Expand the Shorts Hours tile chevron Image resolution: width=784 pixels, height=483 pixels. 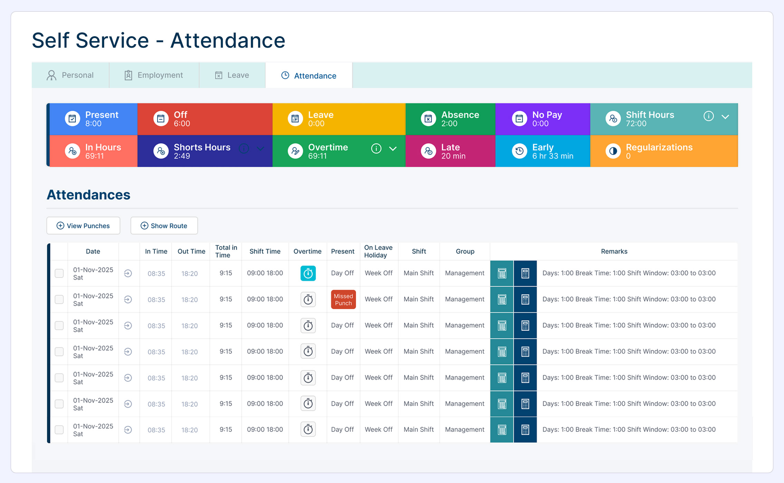pyautogui.click(x=260, y=149)
